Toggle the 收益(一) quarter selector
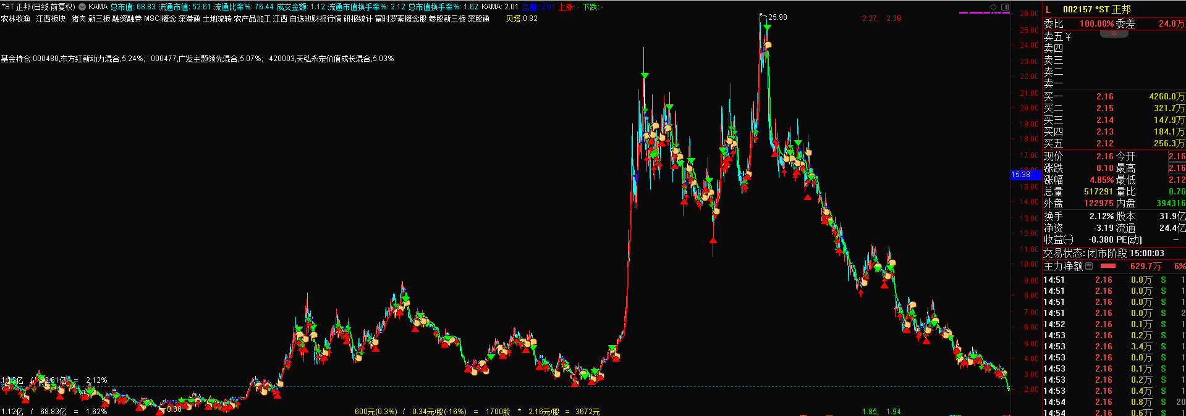This screenshot has height=416, width=1186. (1058, 239)
